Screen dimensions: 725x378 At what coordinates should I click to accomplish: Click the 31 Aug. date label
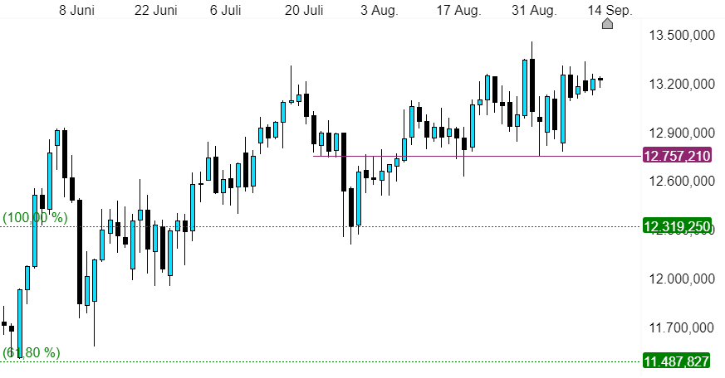(x=534, y=10)
